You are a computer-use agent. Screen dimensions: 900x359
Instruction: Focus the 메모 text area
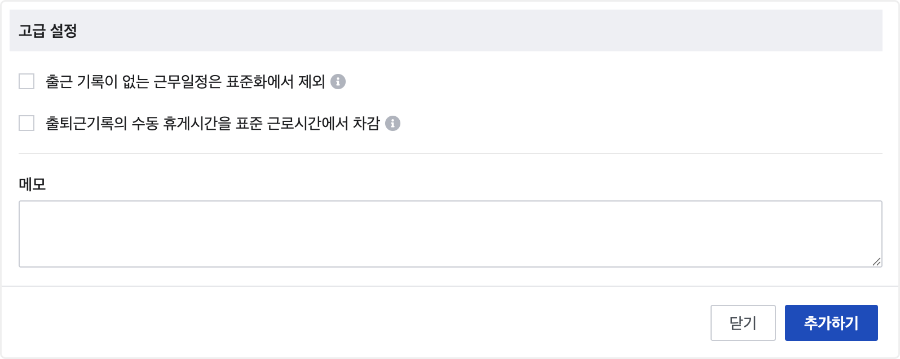450,234
